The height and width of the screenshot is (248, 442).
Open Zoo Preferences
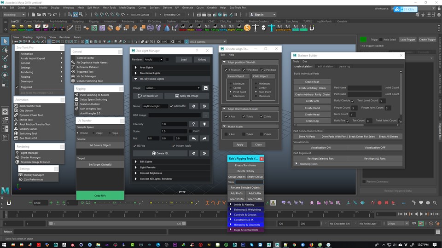click(33, 179)
